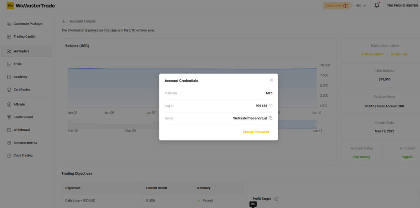Open the Withdrawal page

[x=21, y=130]
